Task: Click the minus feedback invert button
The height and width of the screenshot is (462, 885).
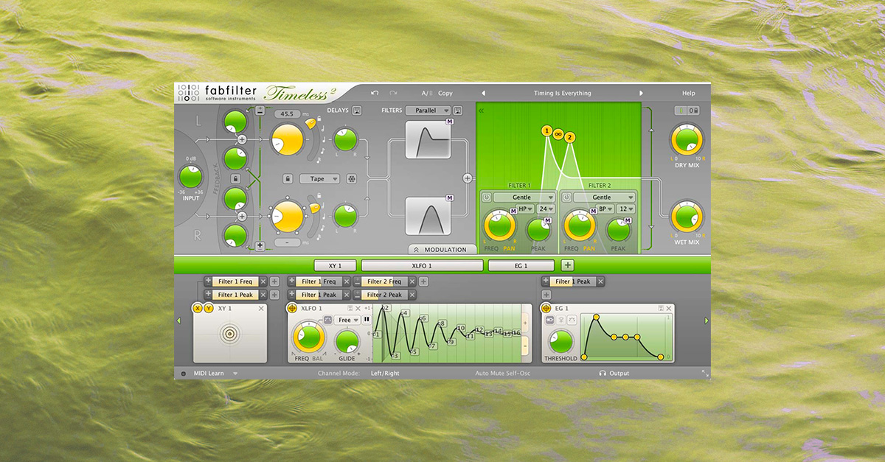Action: click(260, 111)
